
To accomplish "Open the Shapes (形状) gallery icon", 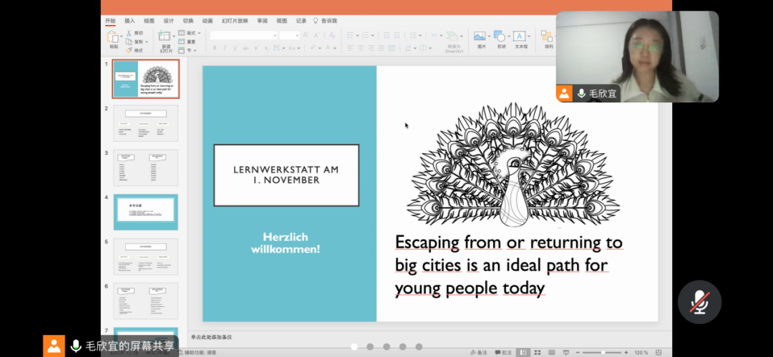I will [500, 36].
